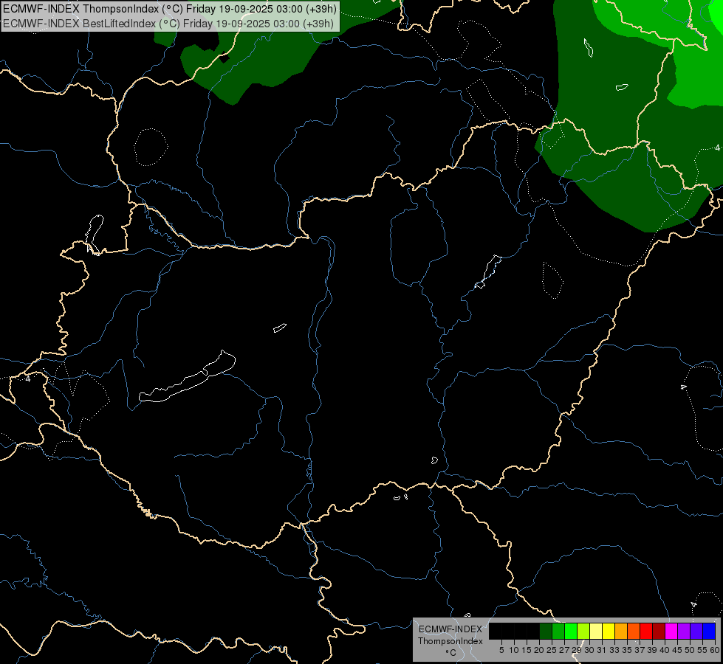Pick the lime 29–30 legend swatch
The image size is (723, 664).
(583, 631)
